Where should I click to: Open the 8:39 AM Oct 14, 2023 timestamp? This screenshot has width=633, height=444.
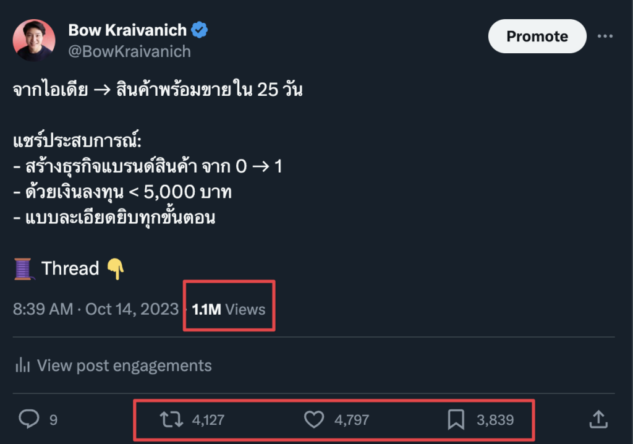click(95, 309)
